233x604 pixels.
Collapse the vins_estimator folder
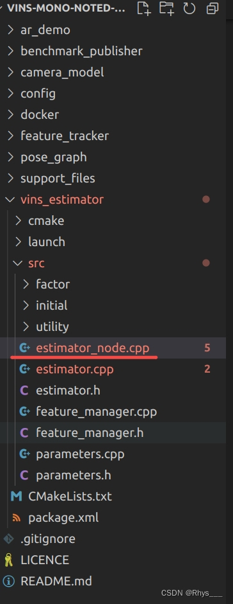pyautogui.click(x=62, y=200)
